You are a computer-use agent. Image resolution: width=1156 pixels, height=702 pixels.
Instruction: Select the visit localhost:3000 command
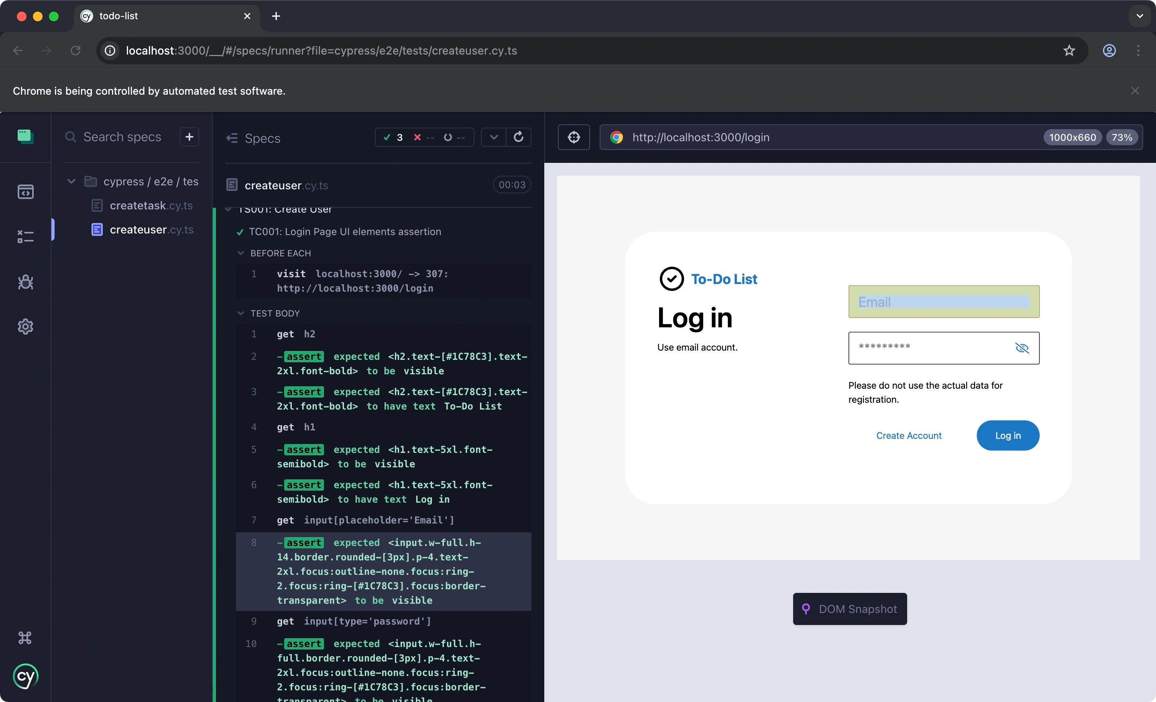[x=384, y=281]
